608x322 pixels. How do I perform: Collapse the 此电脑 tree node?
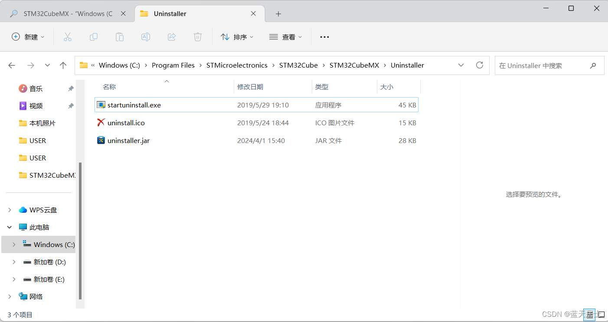tap(10, 227)
